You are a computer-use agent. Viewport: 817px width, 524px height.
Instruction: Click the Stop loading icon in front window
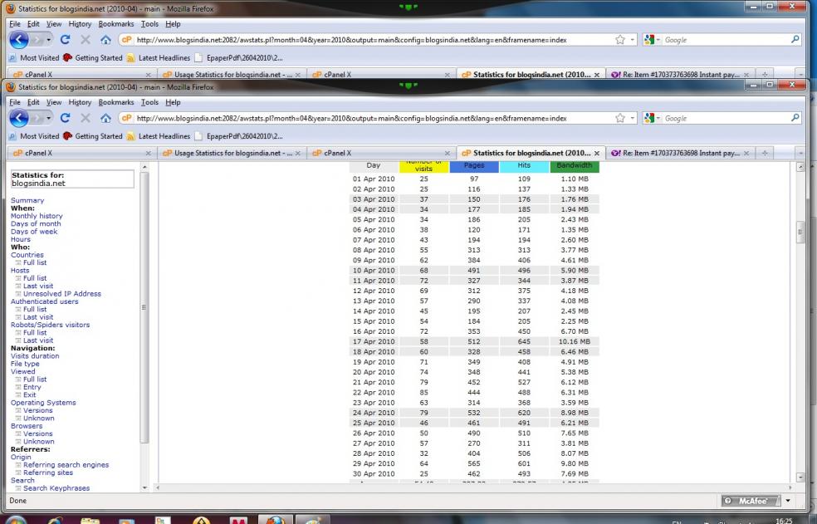point(86,119)
